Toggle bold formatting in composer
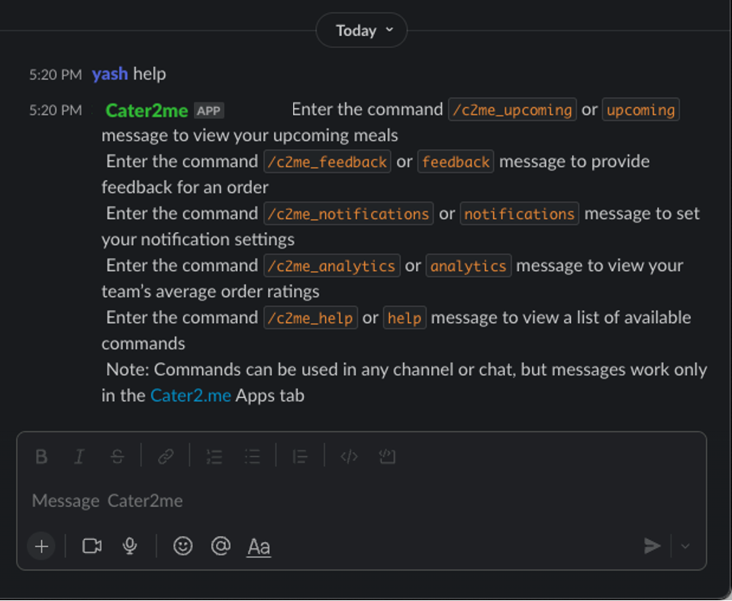 [x=41, y=456]
